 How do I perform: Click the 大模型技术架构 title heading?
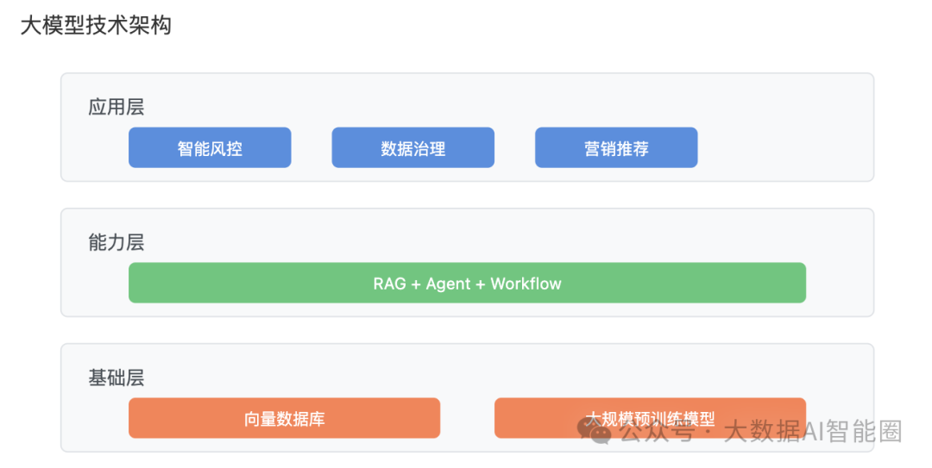point(97,26)
